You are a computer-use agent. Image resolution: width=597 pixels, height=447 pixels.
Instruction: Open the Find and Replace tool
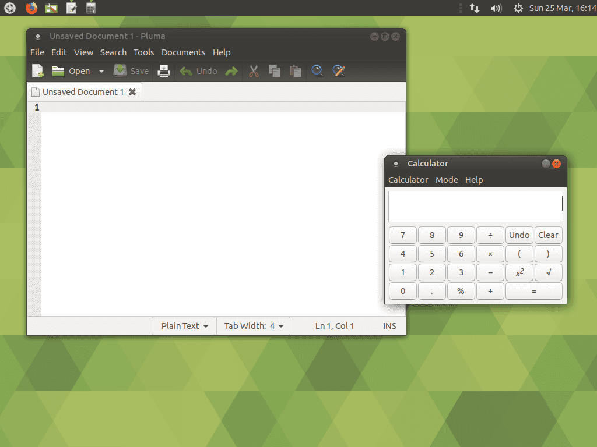click(x=339, y=70)
